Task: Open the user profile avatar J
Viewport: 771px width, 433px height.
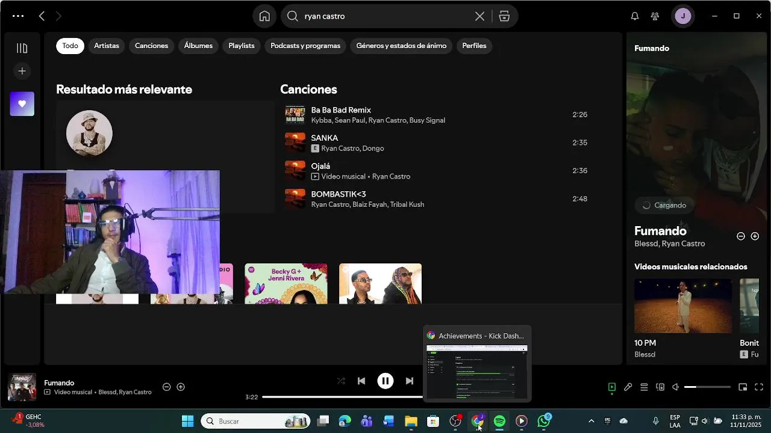Action: (683, 16)
